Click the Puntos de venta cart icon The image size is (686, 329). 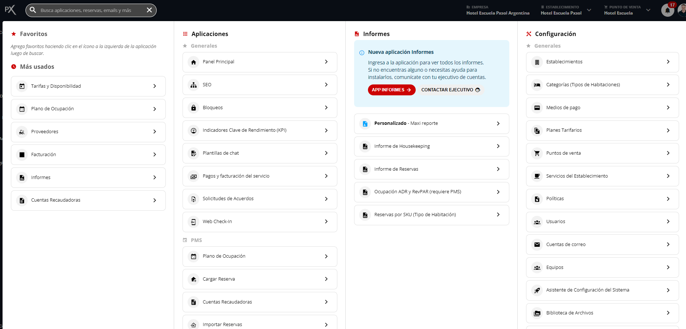[x=537, y=153]
